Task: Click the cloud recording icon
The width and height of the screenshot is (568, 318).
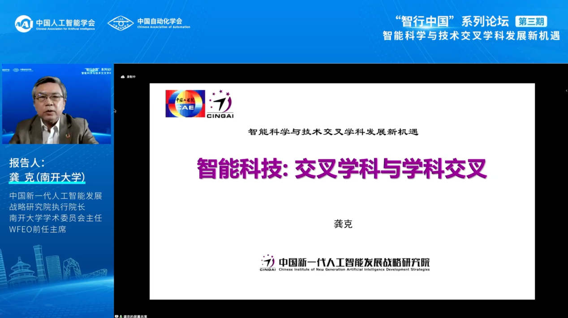Action: [x=123, y=77]
